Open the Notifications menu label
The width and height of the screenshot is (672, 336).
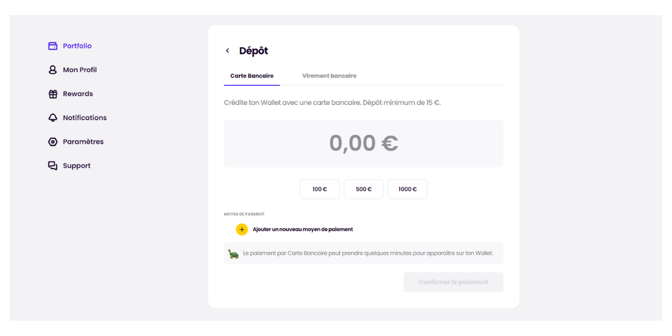[85, 118]
